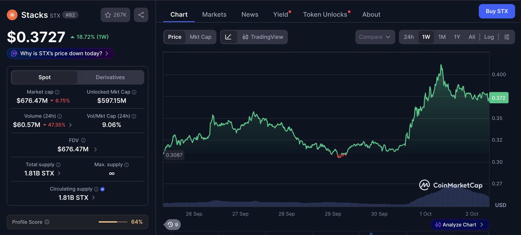Expand Circulating supply details chevron
This screenshot has height=235, width=521.
(x=93, y=198)
